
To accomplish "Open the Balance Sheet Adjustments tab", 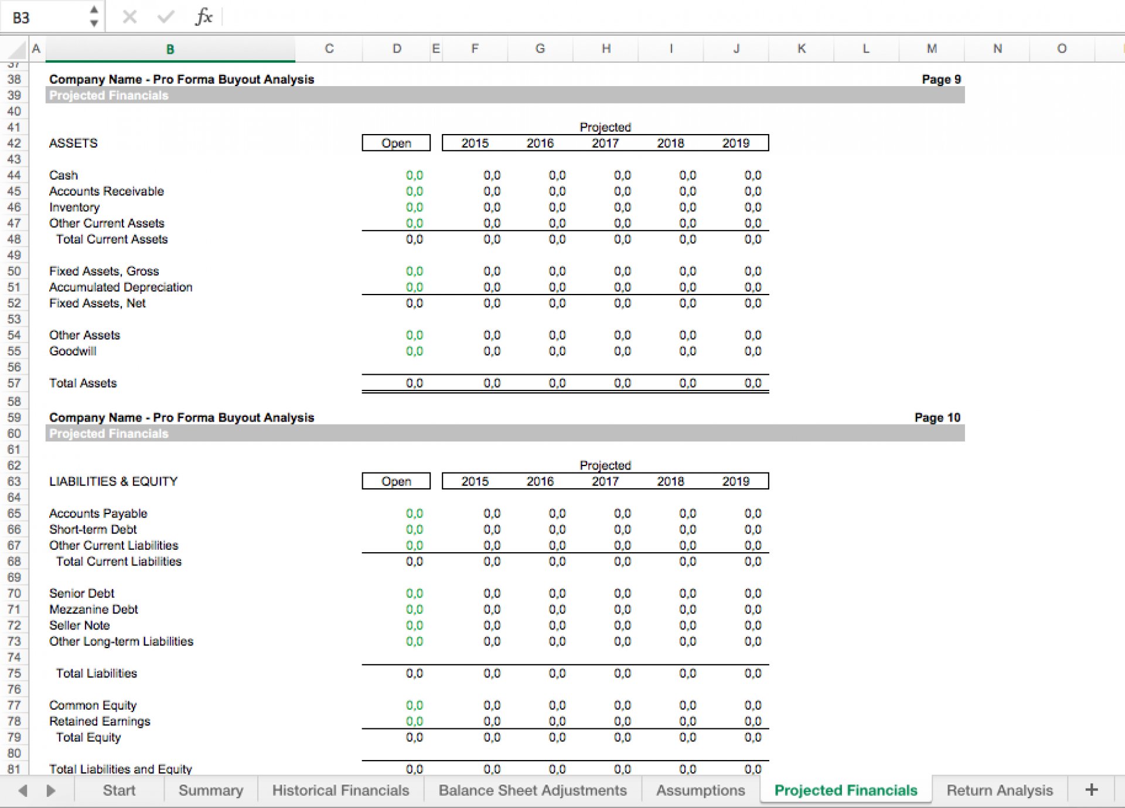I will 532,790.
